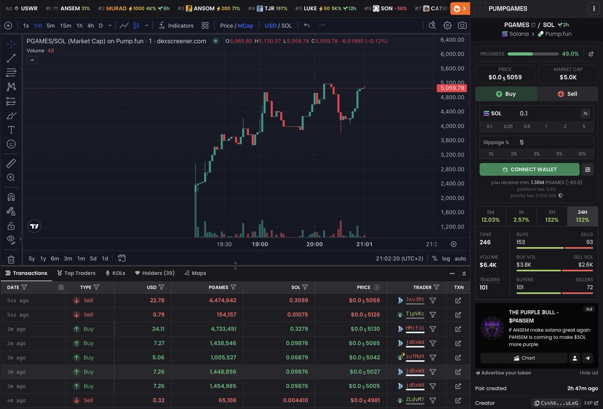
Task: Filter transactions by TYPE column
Action: [96, 287]
